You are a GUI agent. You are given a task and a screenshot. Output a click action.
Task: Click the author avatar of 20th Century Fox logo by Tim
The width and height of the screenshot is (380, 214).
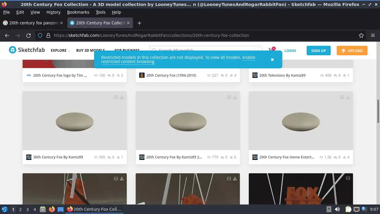pos(29,75)
